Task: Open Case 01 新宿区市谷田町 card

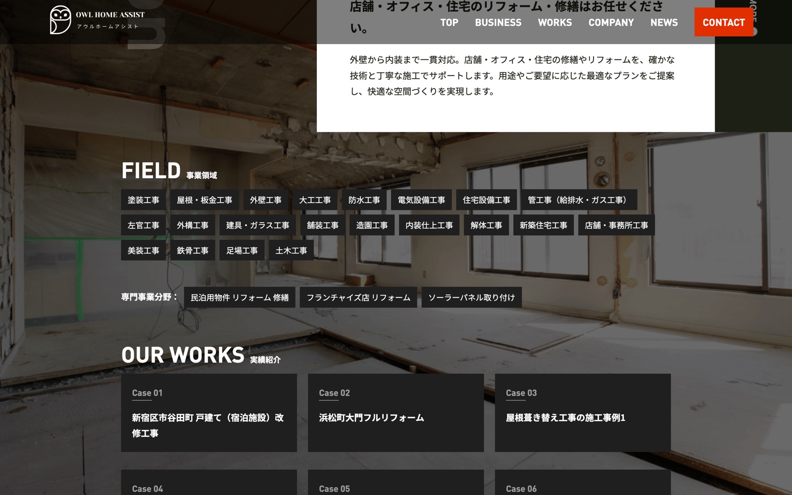Action: (x=209, y=413)
